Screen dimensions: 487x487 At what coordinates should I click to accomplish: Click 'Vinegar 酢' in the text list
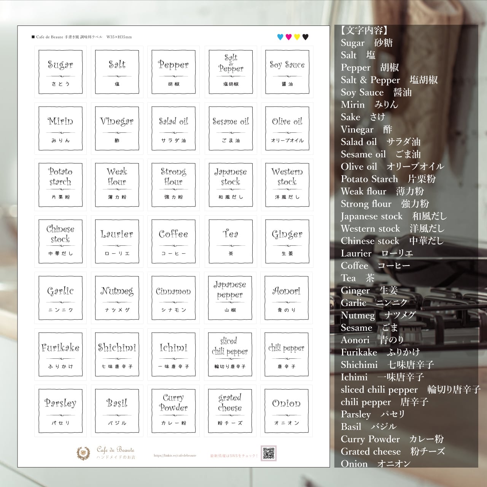(x=366, y=129)
